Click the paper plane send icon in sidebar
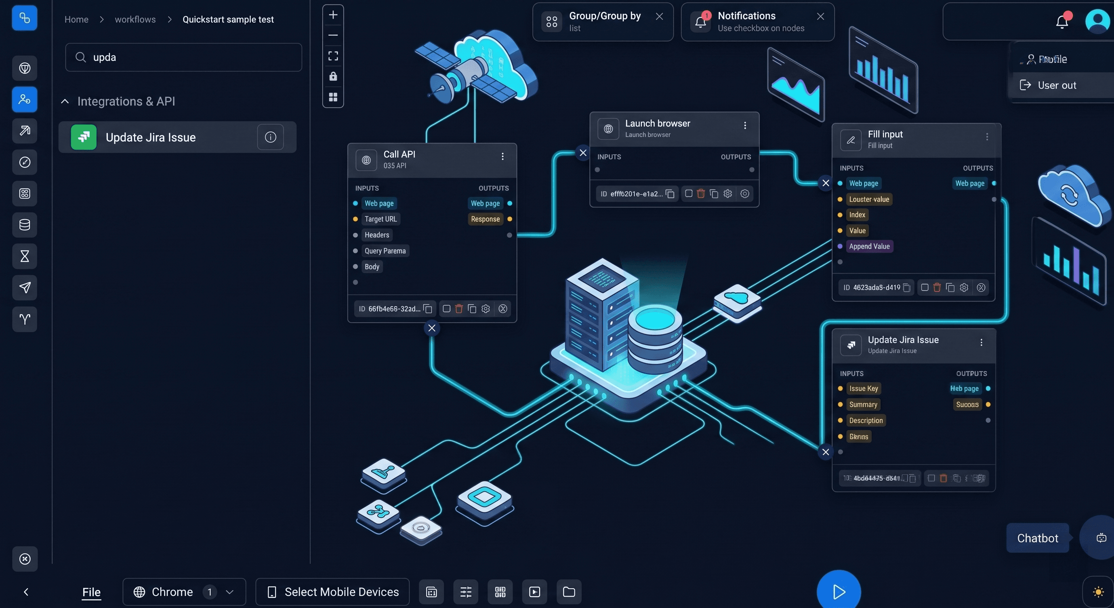Screen dimensions: 1114x608 24,288
